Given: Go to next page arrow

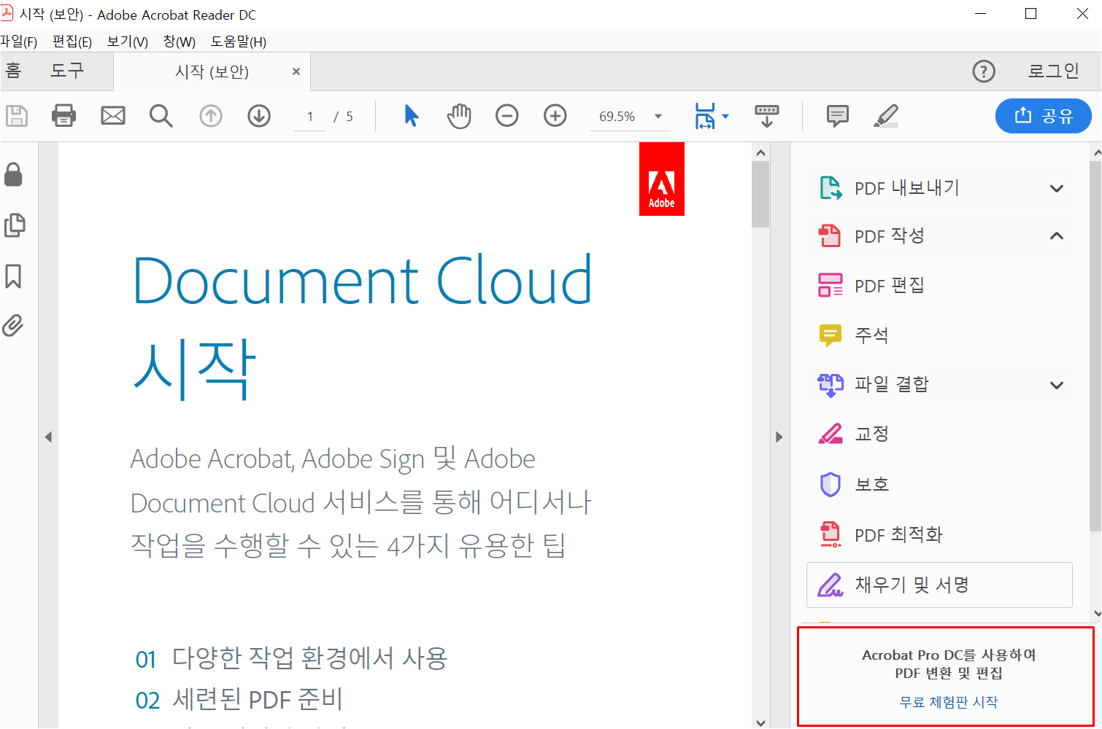Looking at the screenshot, I should [259, 116].
